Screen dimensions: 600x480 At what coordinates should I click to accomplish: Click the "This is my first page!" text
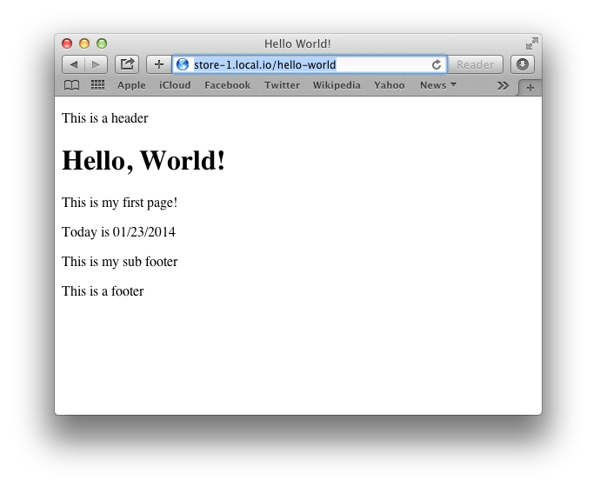119,203
